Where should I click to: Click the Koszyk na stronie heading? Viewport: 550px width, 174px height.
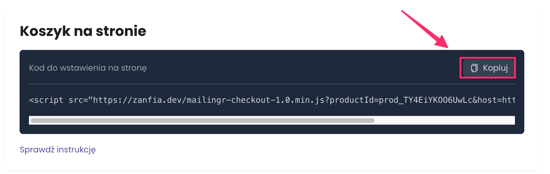(83, 31)
